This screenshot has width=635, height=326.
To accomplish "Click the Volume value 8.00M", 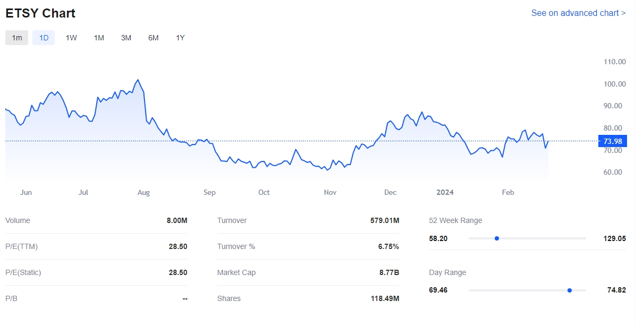I will 177,220.
